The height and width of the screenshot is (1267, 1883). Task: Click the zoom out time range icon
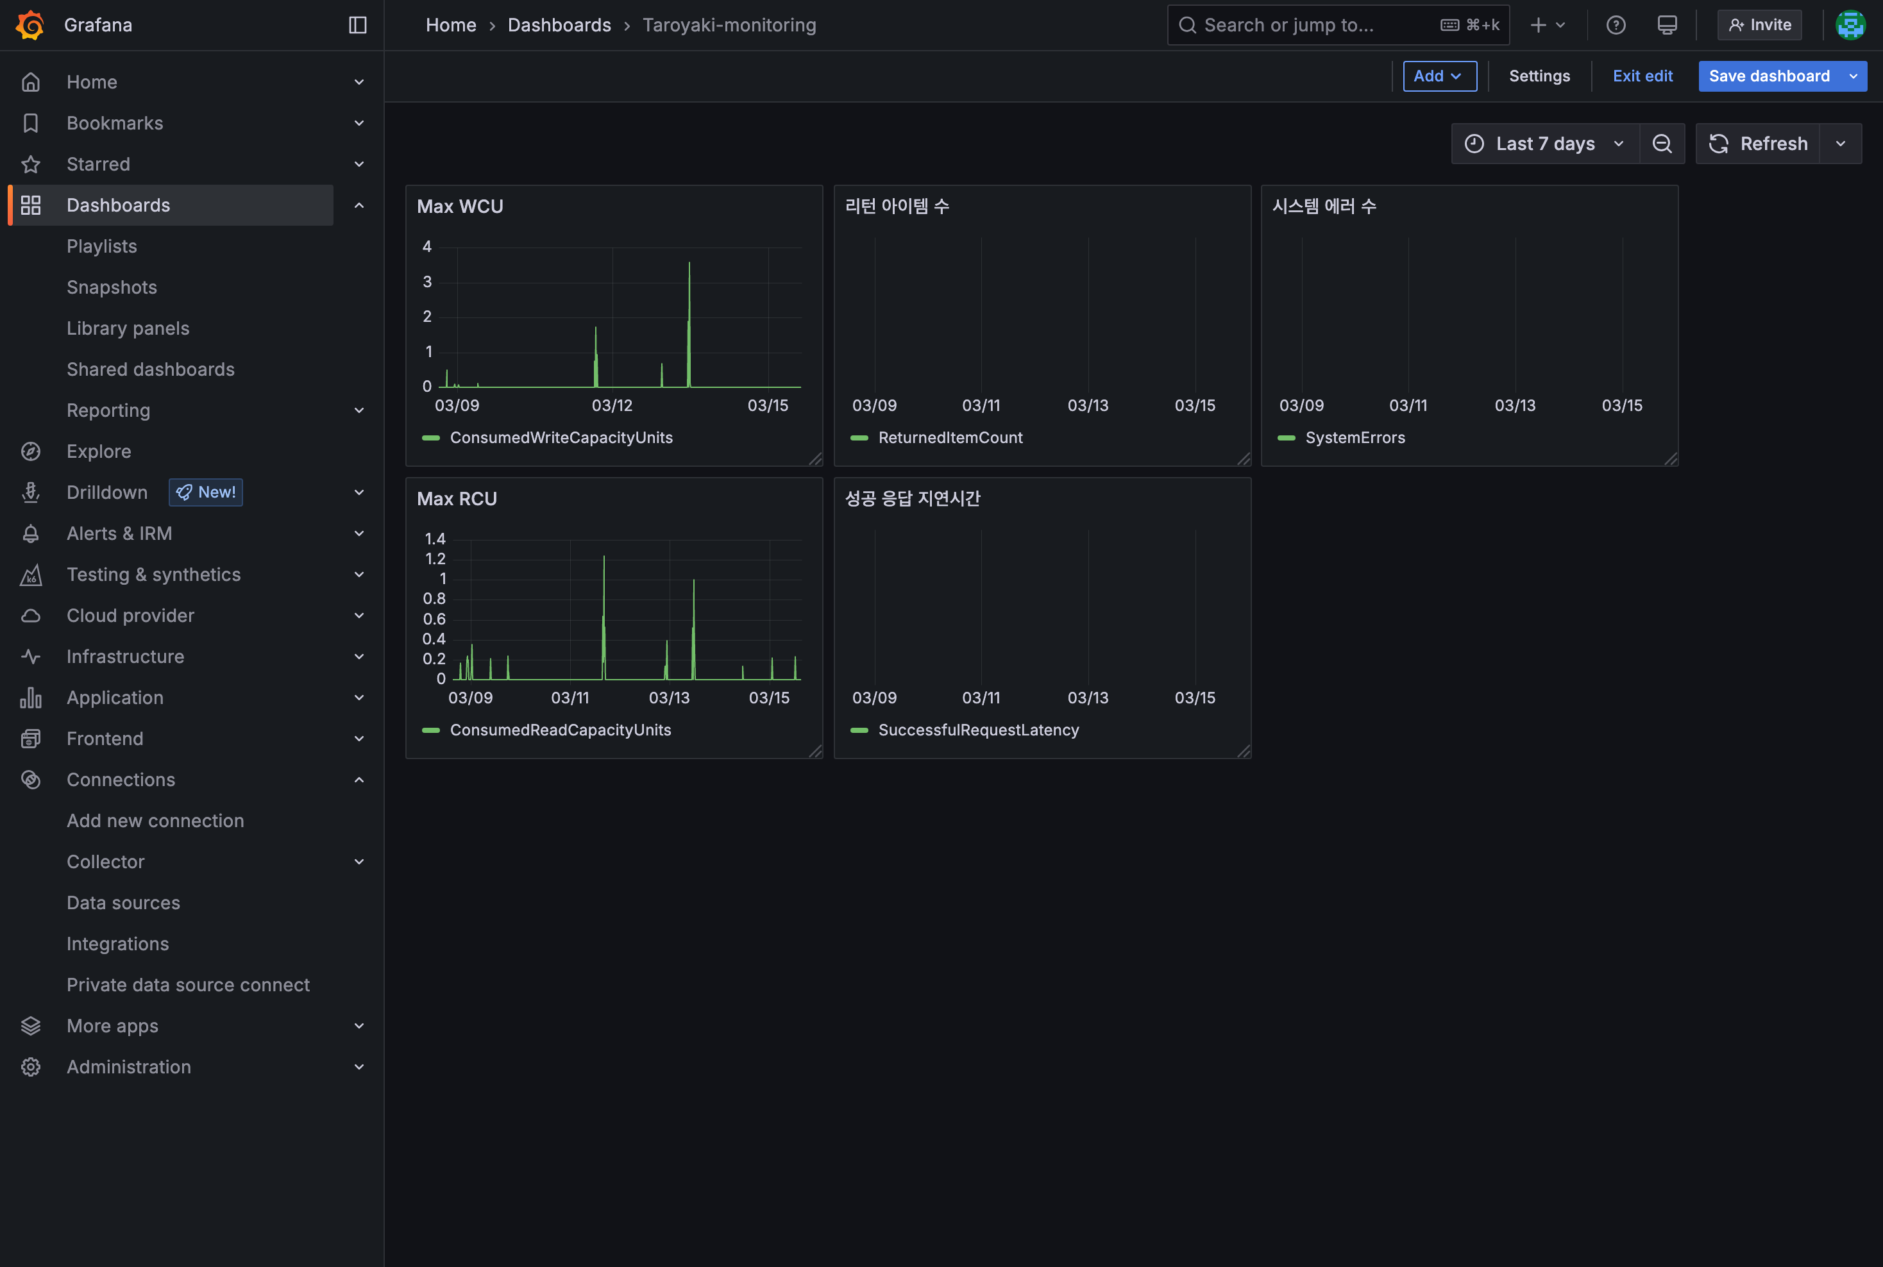(1662, 144)
